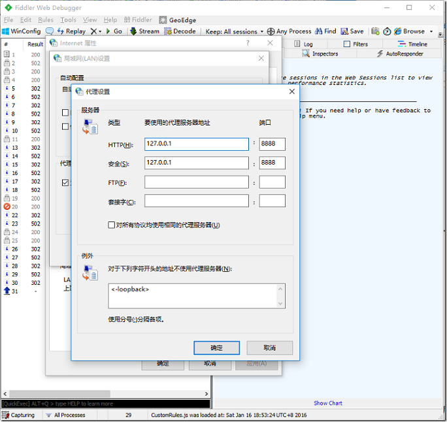Click All Processes filter in status bar

point(65,415)
